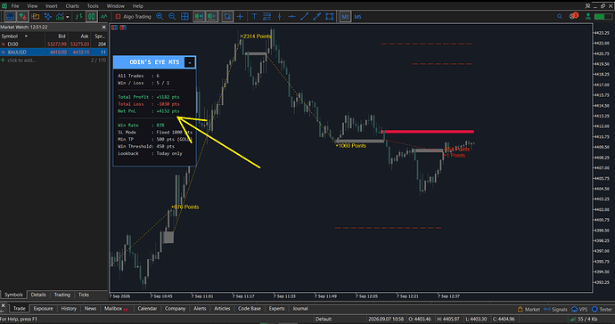The height and width of the screenshot is (324, 615).
Task: Open the Help menu
Action: click(137, 6)
